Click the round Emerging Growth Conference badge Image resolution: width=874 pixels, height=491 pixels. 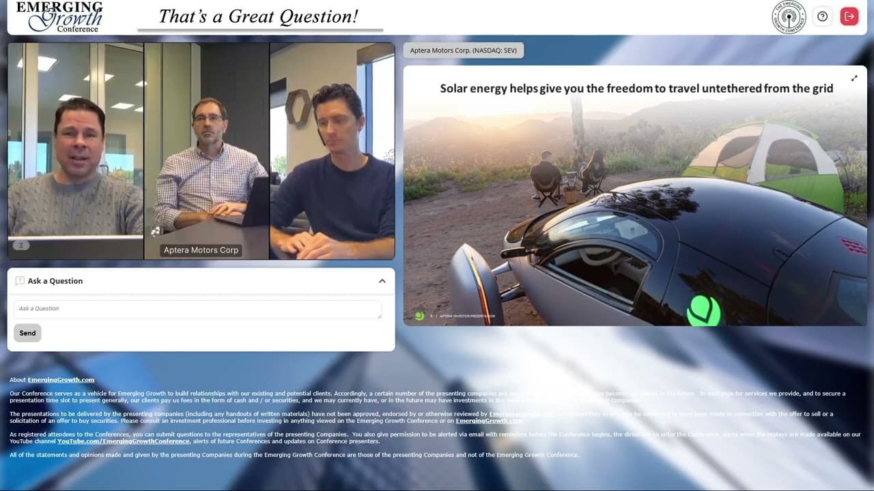(x=789, y=17)
